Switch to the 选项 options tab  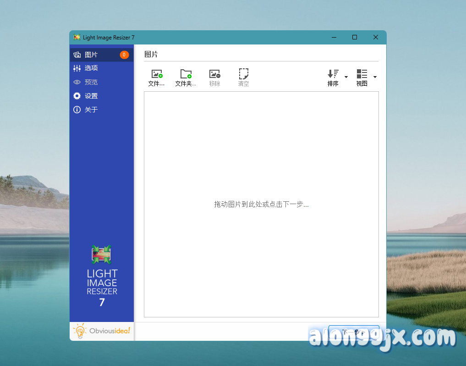(x=91, y=68)
